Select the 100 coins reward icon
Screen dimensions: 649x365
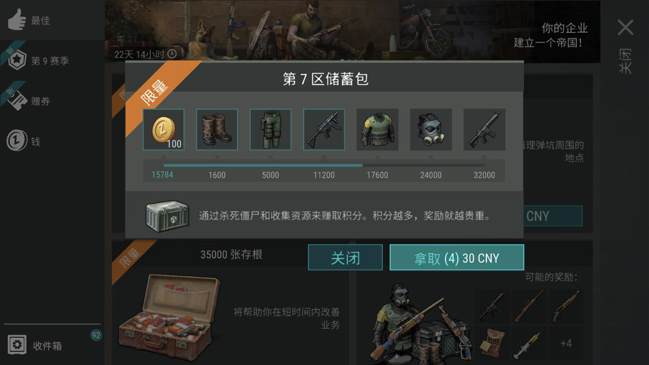point(164,129)
